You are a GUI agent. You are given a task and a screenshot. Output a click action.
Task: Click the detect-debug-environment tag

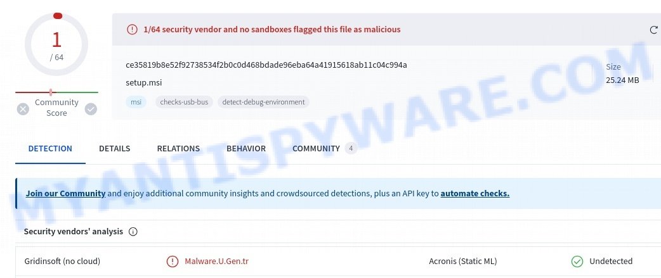[x=263, y=102]
